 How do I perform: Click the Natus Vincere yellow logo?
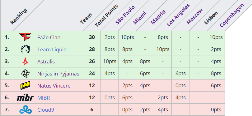point(25,85)
